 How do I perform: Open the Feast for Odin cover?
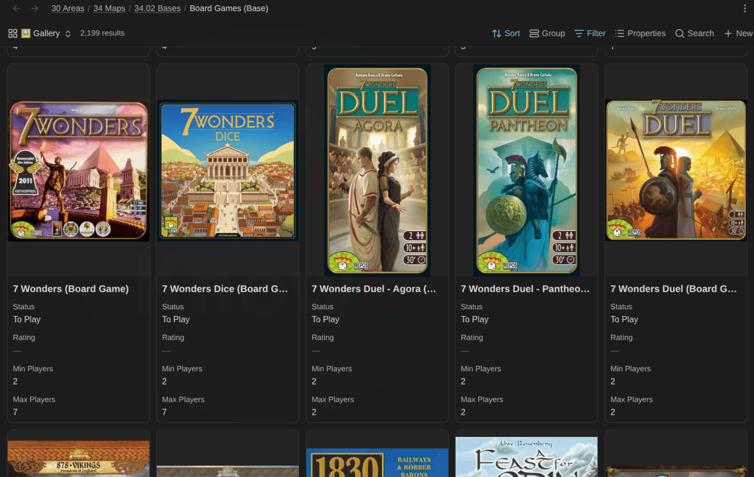(527, 457)
